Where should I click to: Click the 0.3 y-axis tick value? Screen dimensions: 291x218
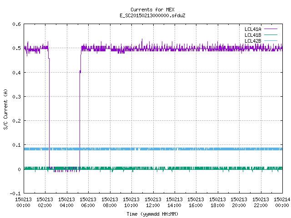click(x=16, y=97)
